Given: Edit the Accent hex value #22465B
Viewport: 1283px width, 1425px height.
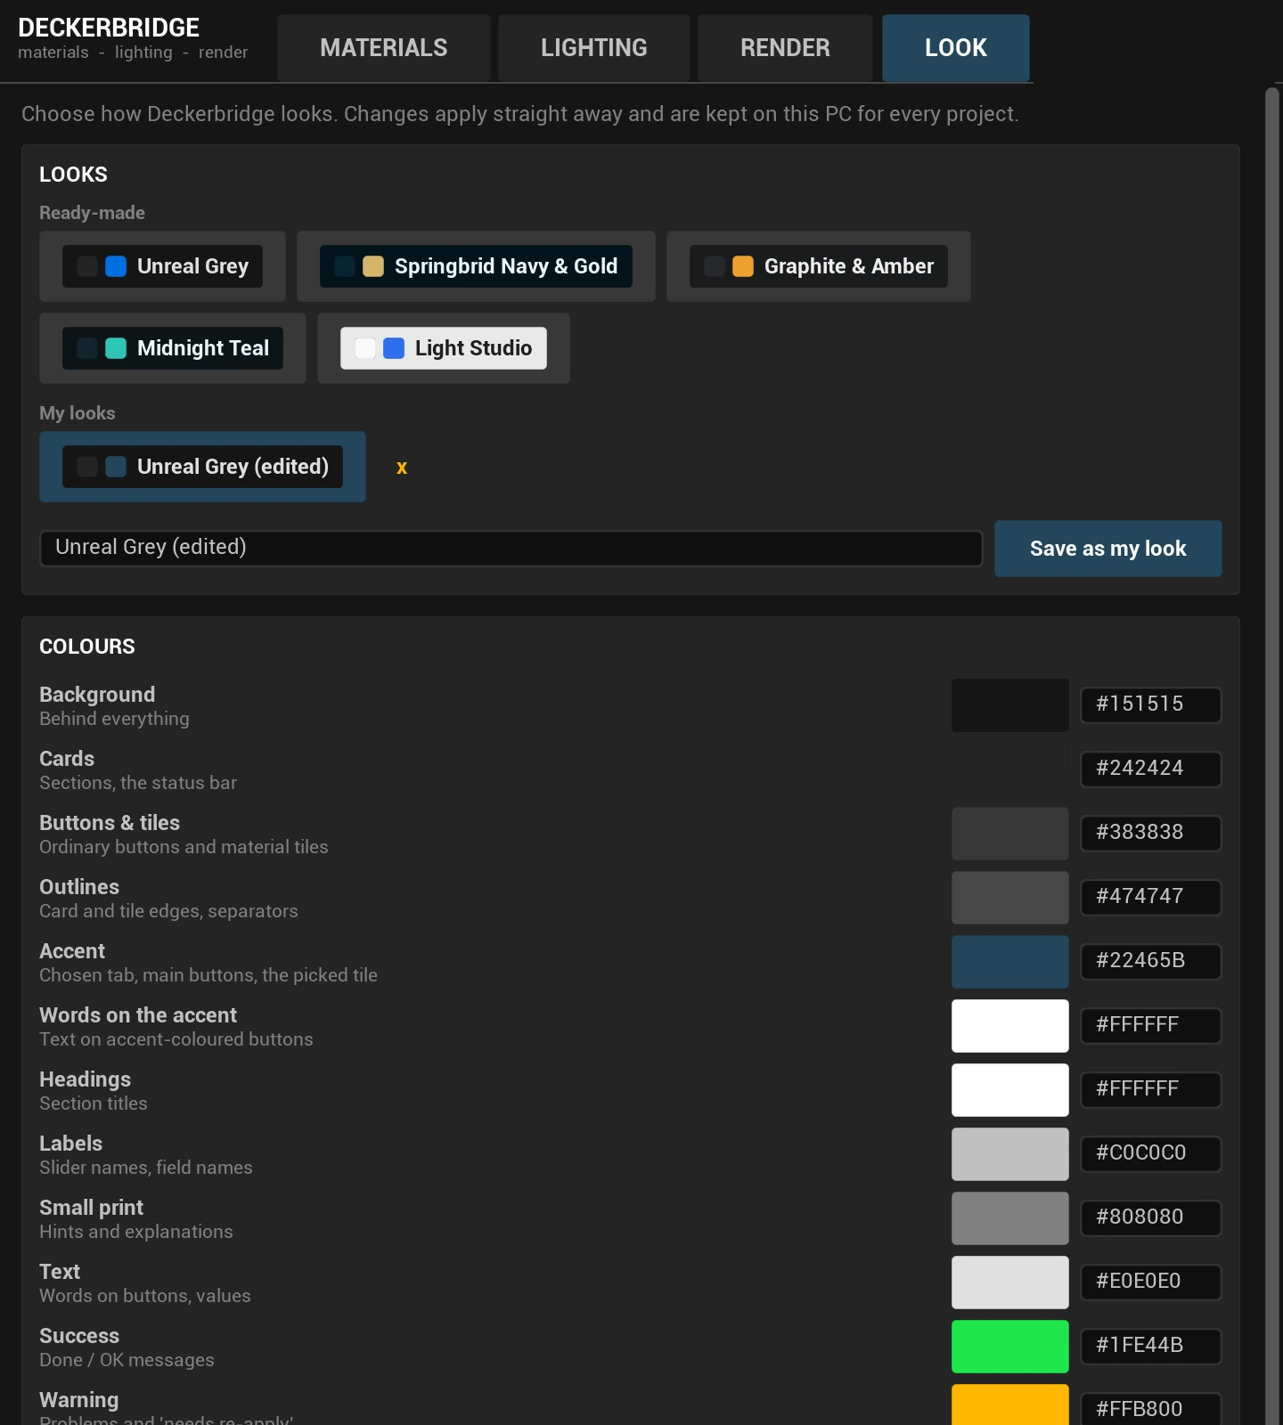Looking at the screenshot, I should (x=1150, y=961).
